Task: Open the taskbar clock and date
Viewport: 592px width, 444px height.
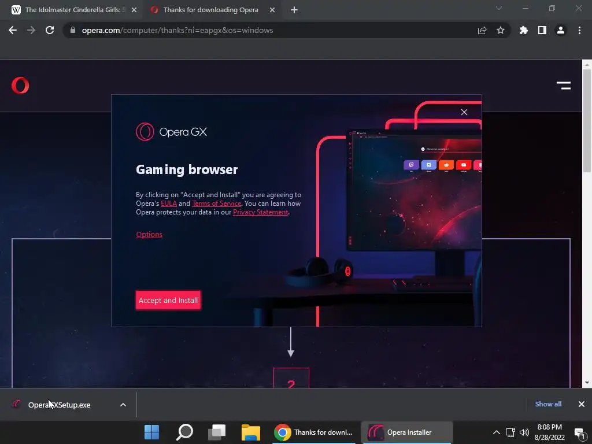Action: (550, 432)
